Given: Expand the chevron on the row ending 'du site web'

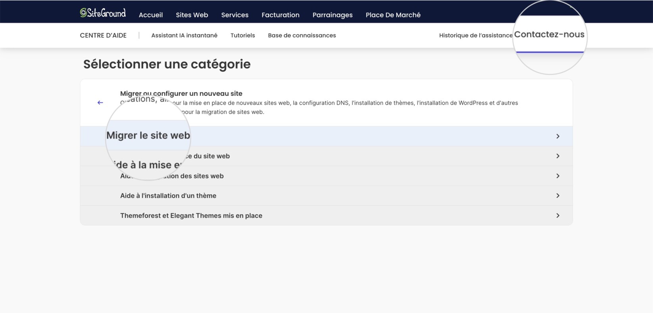Looking at the screenshot, I should click(x=558, y=156).
